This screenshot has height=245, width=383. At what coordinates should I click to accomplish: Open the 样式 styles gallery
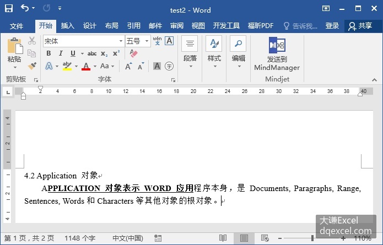point(214,52)
